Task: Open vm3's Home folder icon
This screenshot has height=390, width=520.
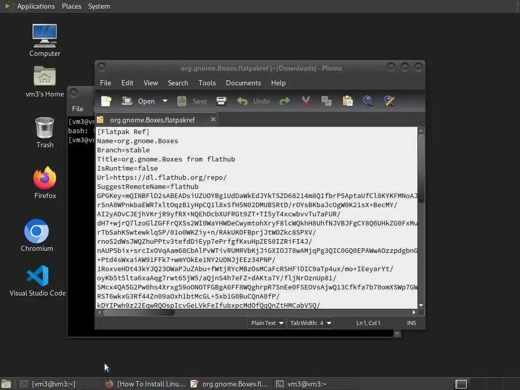Action: pos(45,82)
